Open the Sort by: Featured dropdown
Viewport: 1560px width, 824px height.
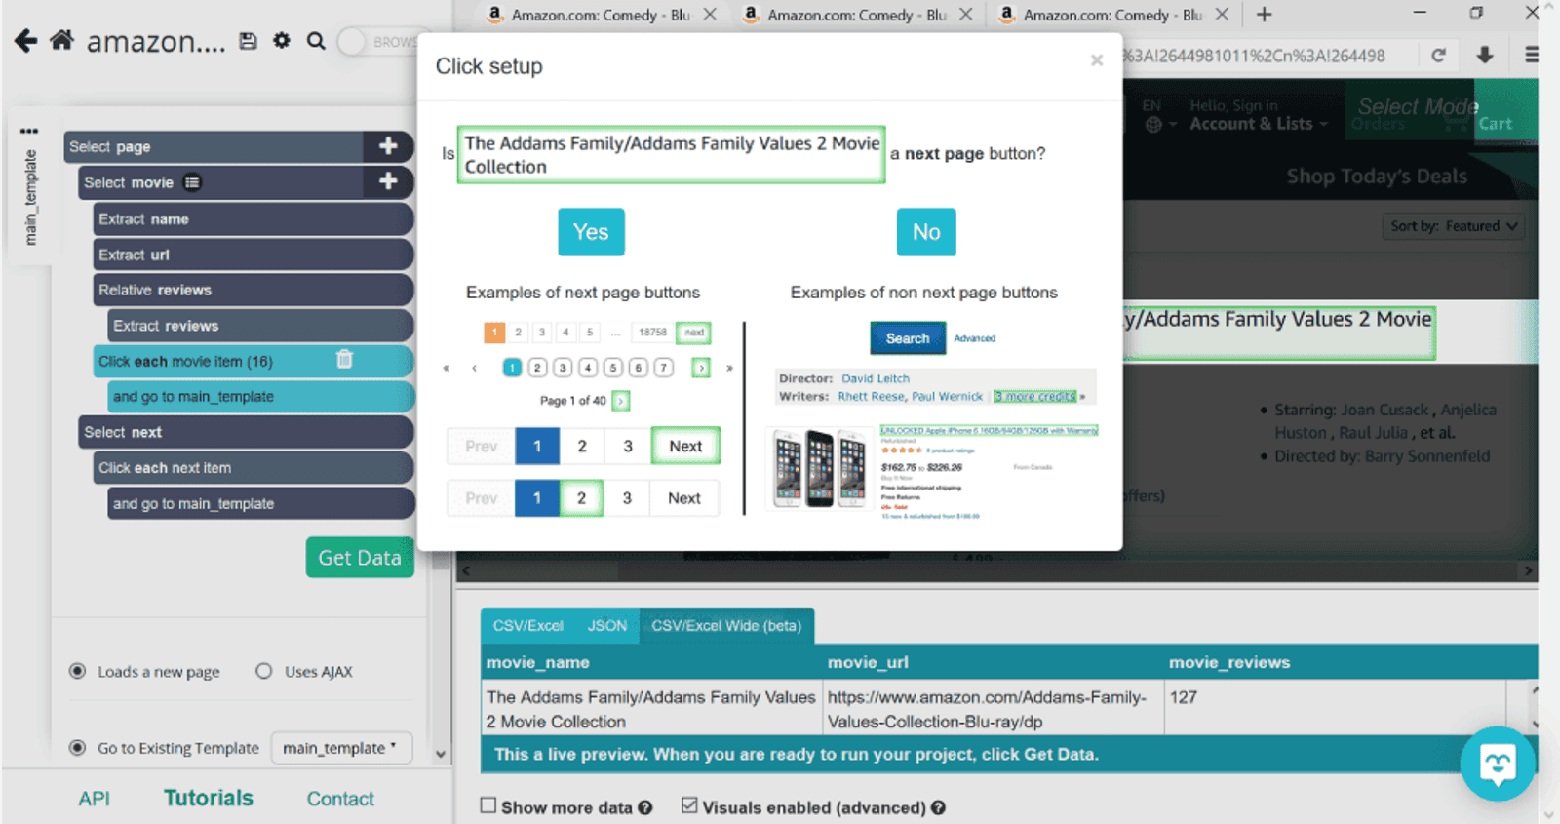(1454, 226)
